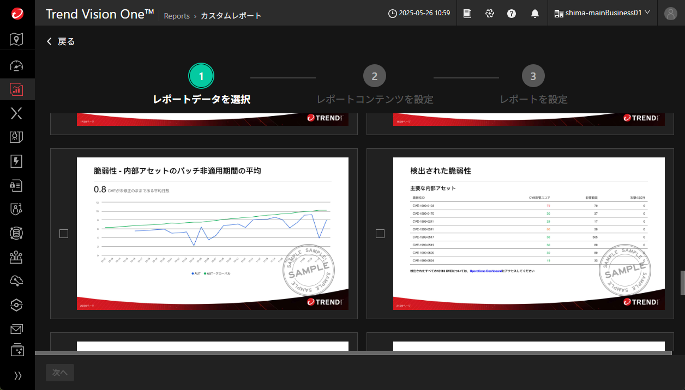Click the Trend Micro logo icon
The height and width of the screenshot is (390, 685).
click(17, 14)
